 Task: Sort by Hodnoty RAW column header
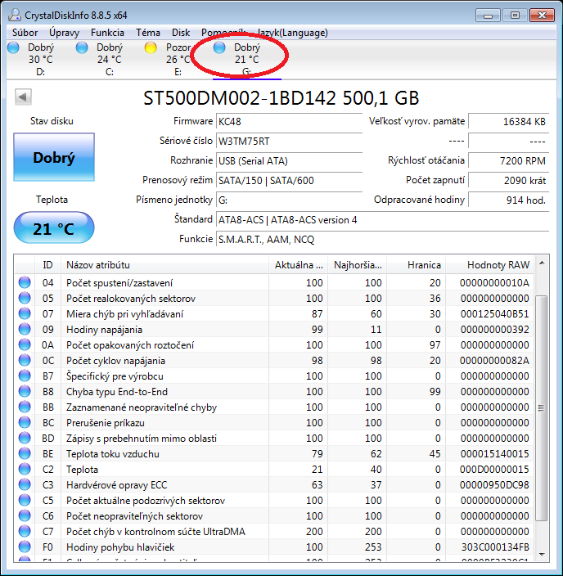(x=490, y=265)
